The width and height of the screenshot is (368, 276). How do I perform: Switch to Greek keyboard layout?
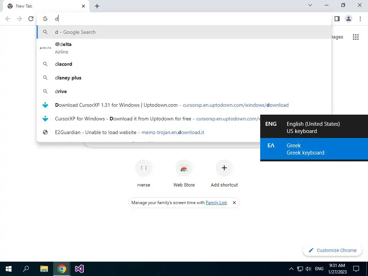[314, 149]
